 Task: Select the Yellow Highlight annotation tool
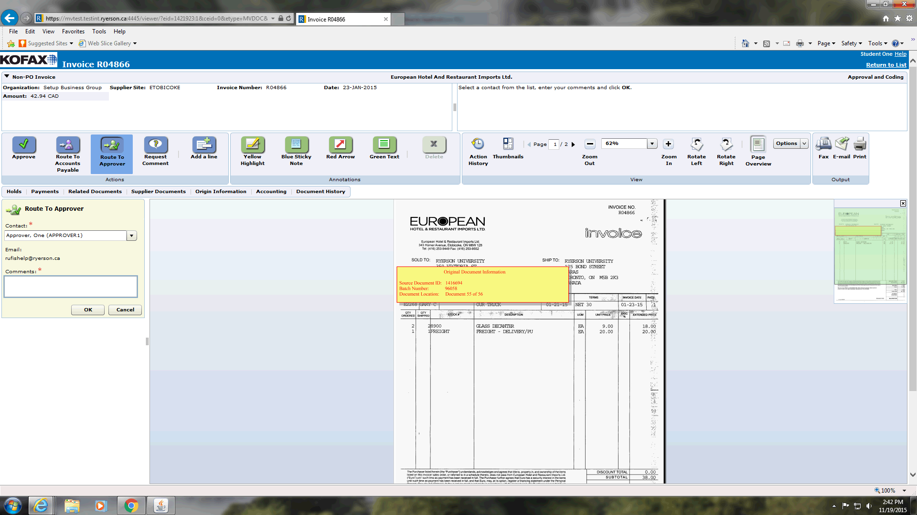click(253, 144)
